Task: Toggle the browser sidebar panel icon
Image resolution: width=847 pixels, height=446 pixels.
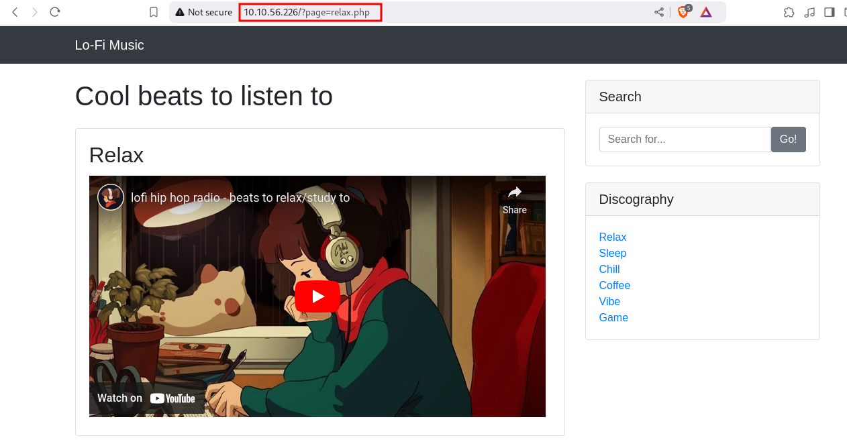Action: (x=830, y=12)
